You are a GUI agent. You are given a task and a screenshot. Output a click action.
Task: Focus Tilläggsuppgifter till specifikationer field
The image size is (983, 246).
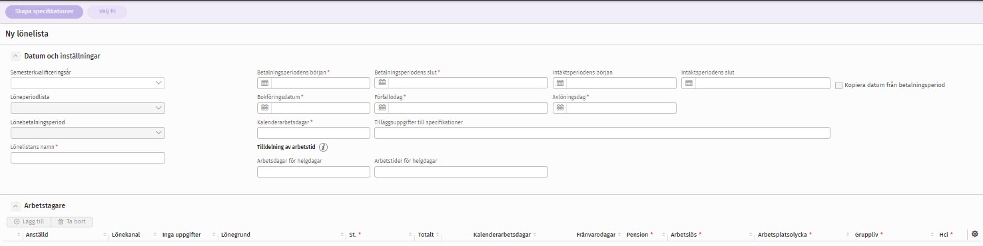coord(603,133)
